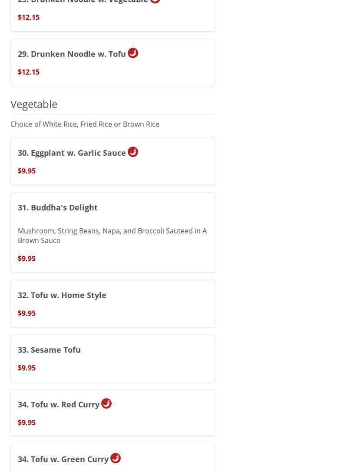The image size is (341, 472).
Task: Click spicy icon next to Eggplant w. Garlic Sauce
Action: (x=133, y=152)
